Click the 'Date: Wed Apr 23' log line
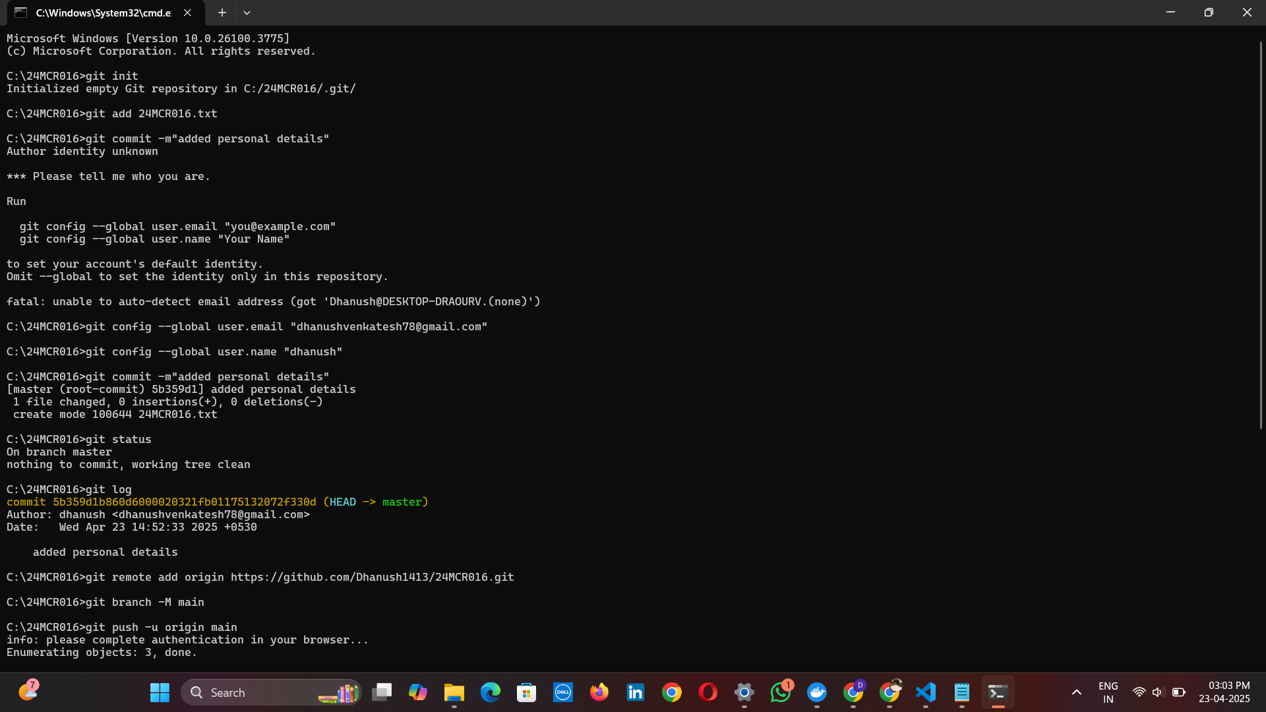 tap(132, 527)
